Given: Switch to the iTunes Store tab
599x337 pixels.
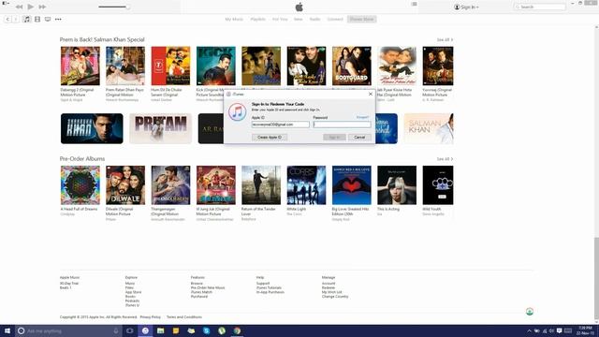Looking at the screenshot, I should (x=362, y=19).
